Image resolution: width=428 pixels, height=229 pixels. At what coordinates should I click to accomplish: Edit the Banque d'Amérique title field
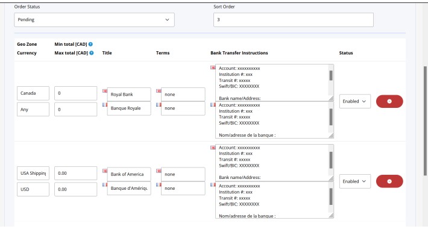[129, 189]
